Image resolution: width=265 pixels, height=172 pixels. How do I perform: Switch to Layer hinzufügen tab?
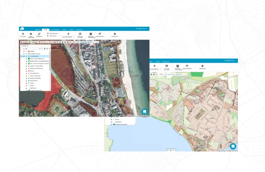pos(55,30)
